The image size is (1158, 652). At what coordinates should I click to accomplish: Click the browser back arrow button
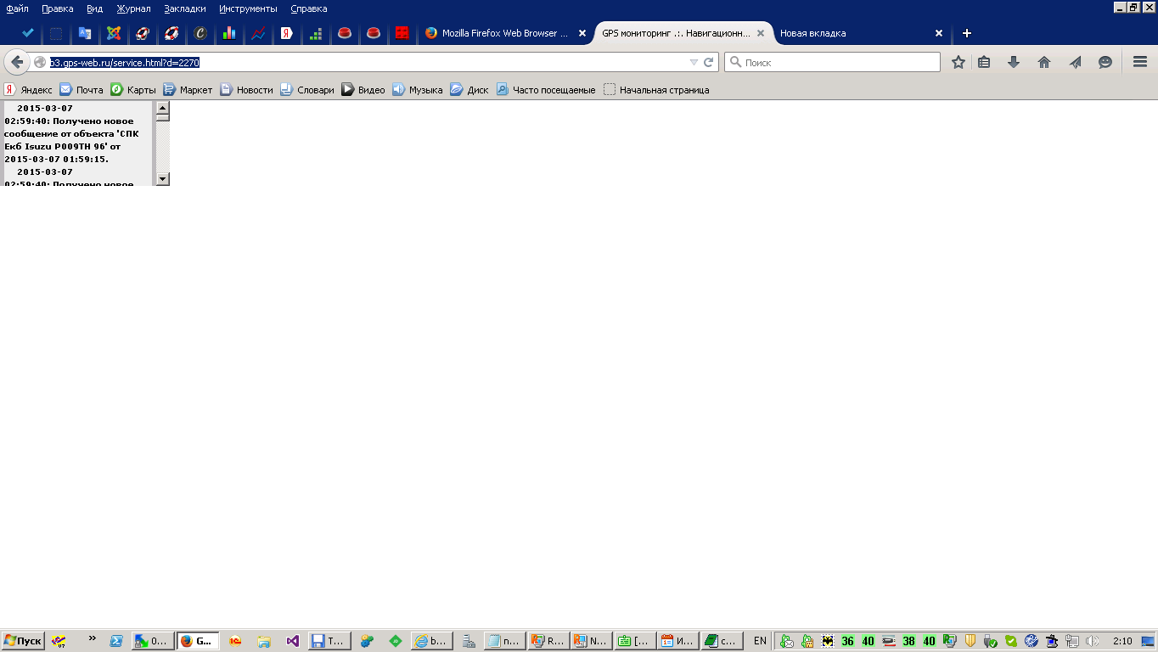17,62
